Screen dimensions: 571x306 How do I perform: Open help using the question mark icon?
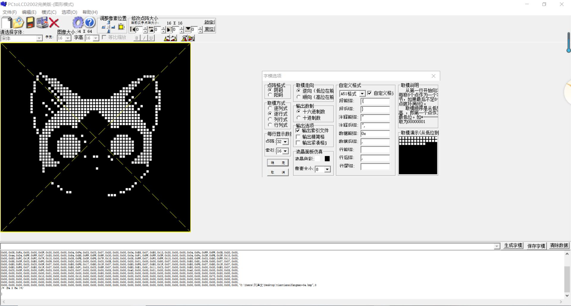[89, 23]
